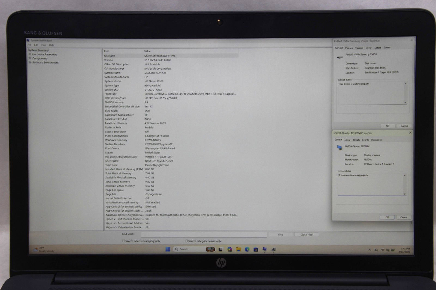Click the OneDrive cloud tray icon
The height and width of the screenshot is (290, 436).
[x=376, y=250]
